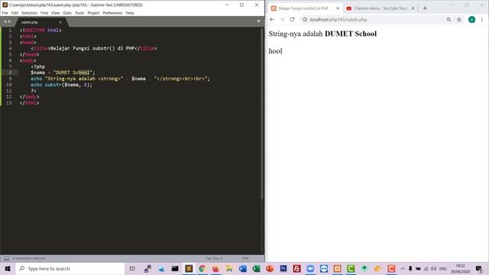Open the Chrome profile avatar
This screenshot has height=275, width=489.
472,19
